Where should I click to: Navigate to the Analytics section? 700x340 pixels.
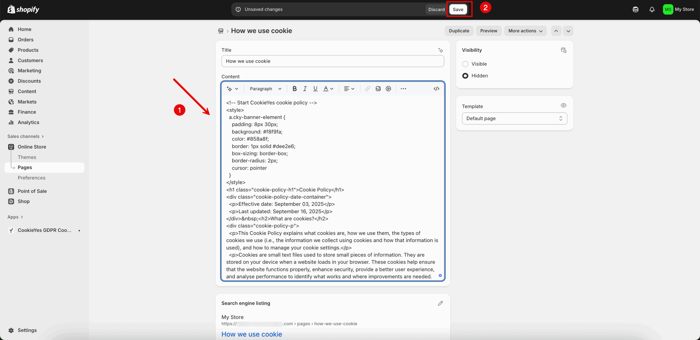coord(28,122)
